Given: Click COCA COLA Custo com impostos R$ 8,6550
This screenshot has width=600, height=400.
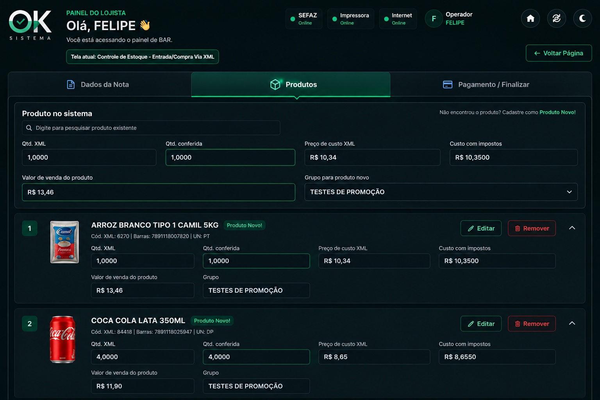Looking at the screenshot, I should [x=497, y=357].
